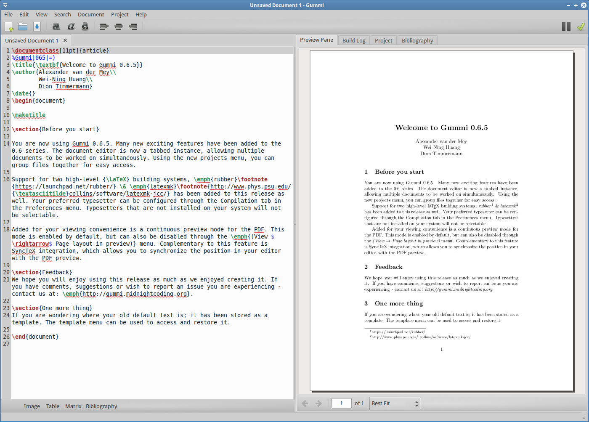Click the One more thing heading in preview
This screenshot has width=589, height=422.
[399, 303]
